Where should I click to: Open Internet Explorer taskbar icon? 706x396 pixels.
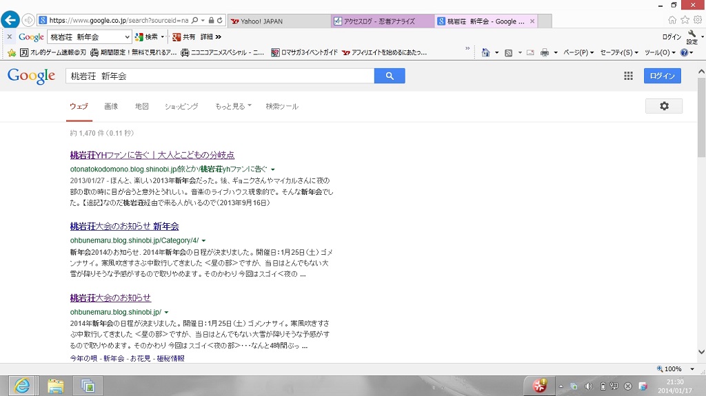[x=22, y=386]
